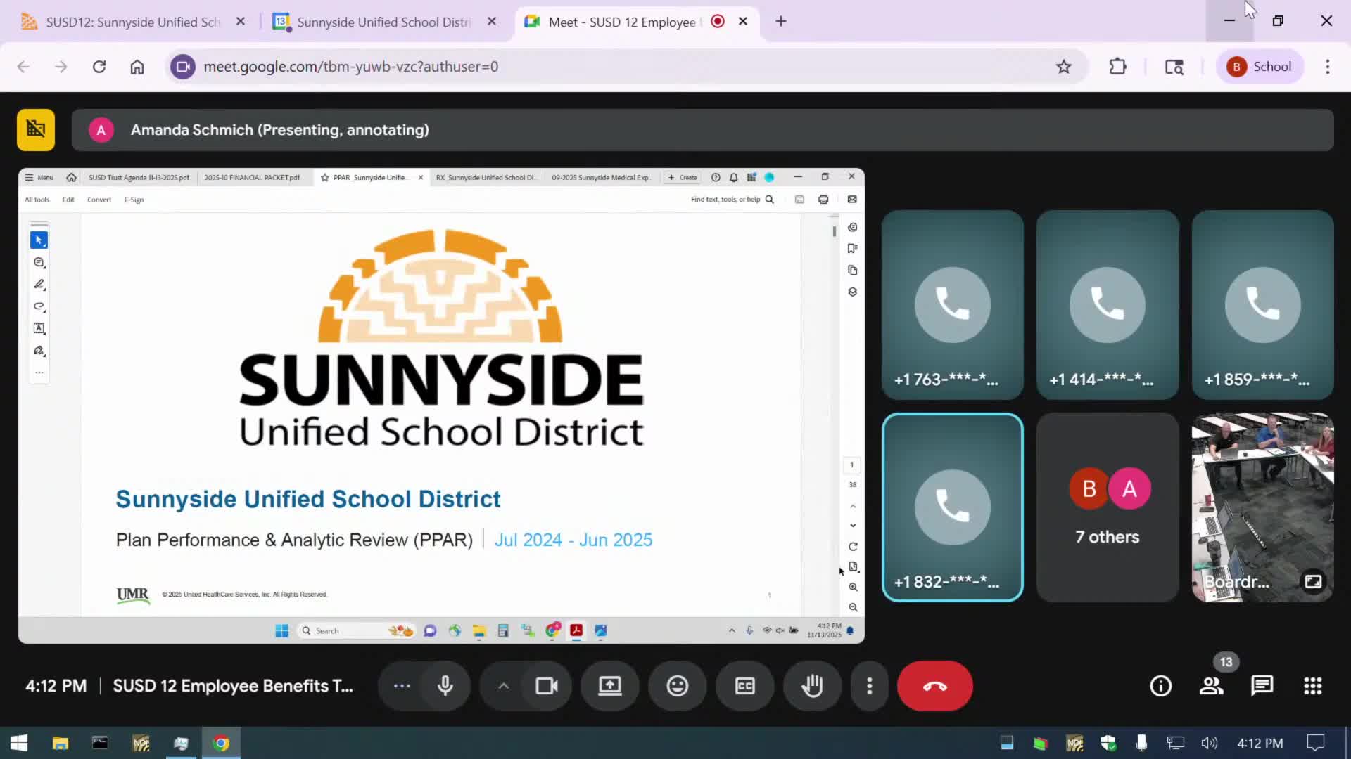Open audio settings three-dot menu beside microphone
The image size is (1351, 759).
pyautogui.click(x=402, y=686)
